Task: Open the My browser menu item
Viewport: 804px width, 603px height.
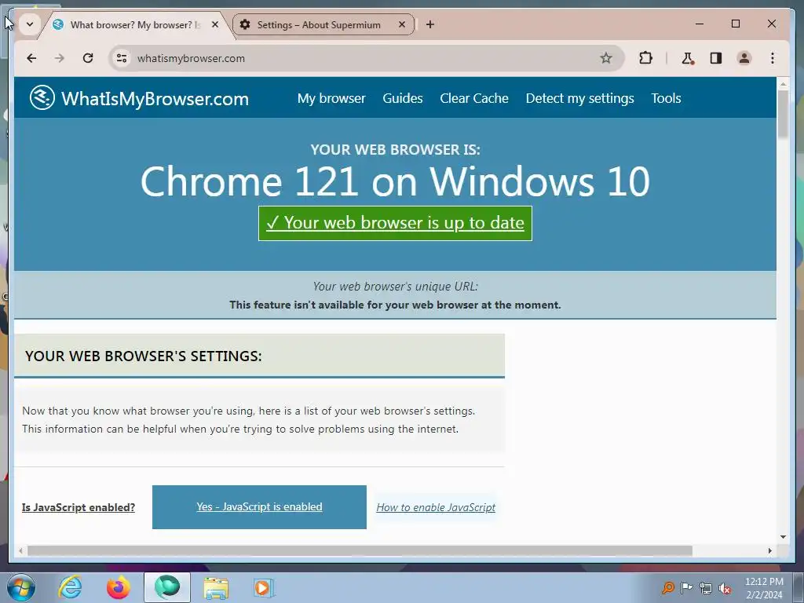Action: click(x=331, y=98)
